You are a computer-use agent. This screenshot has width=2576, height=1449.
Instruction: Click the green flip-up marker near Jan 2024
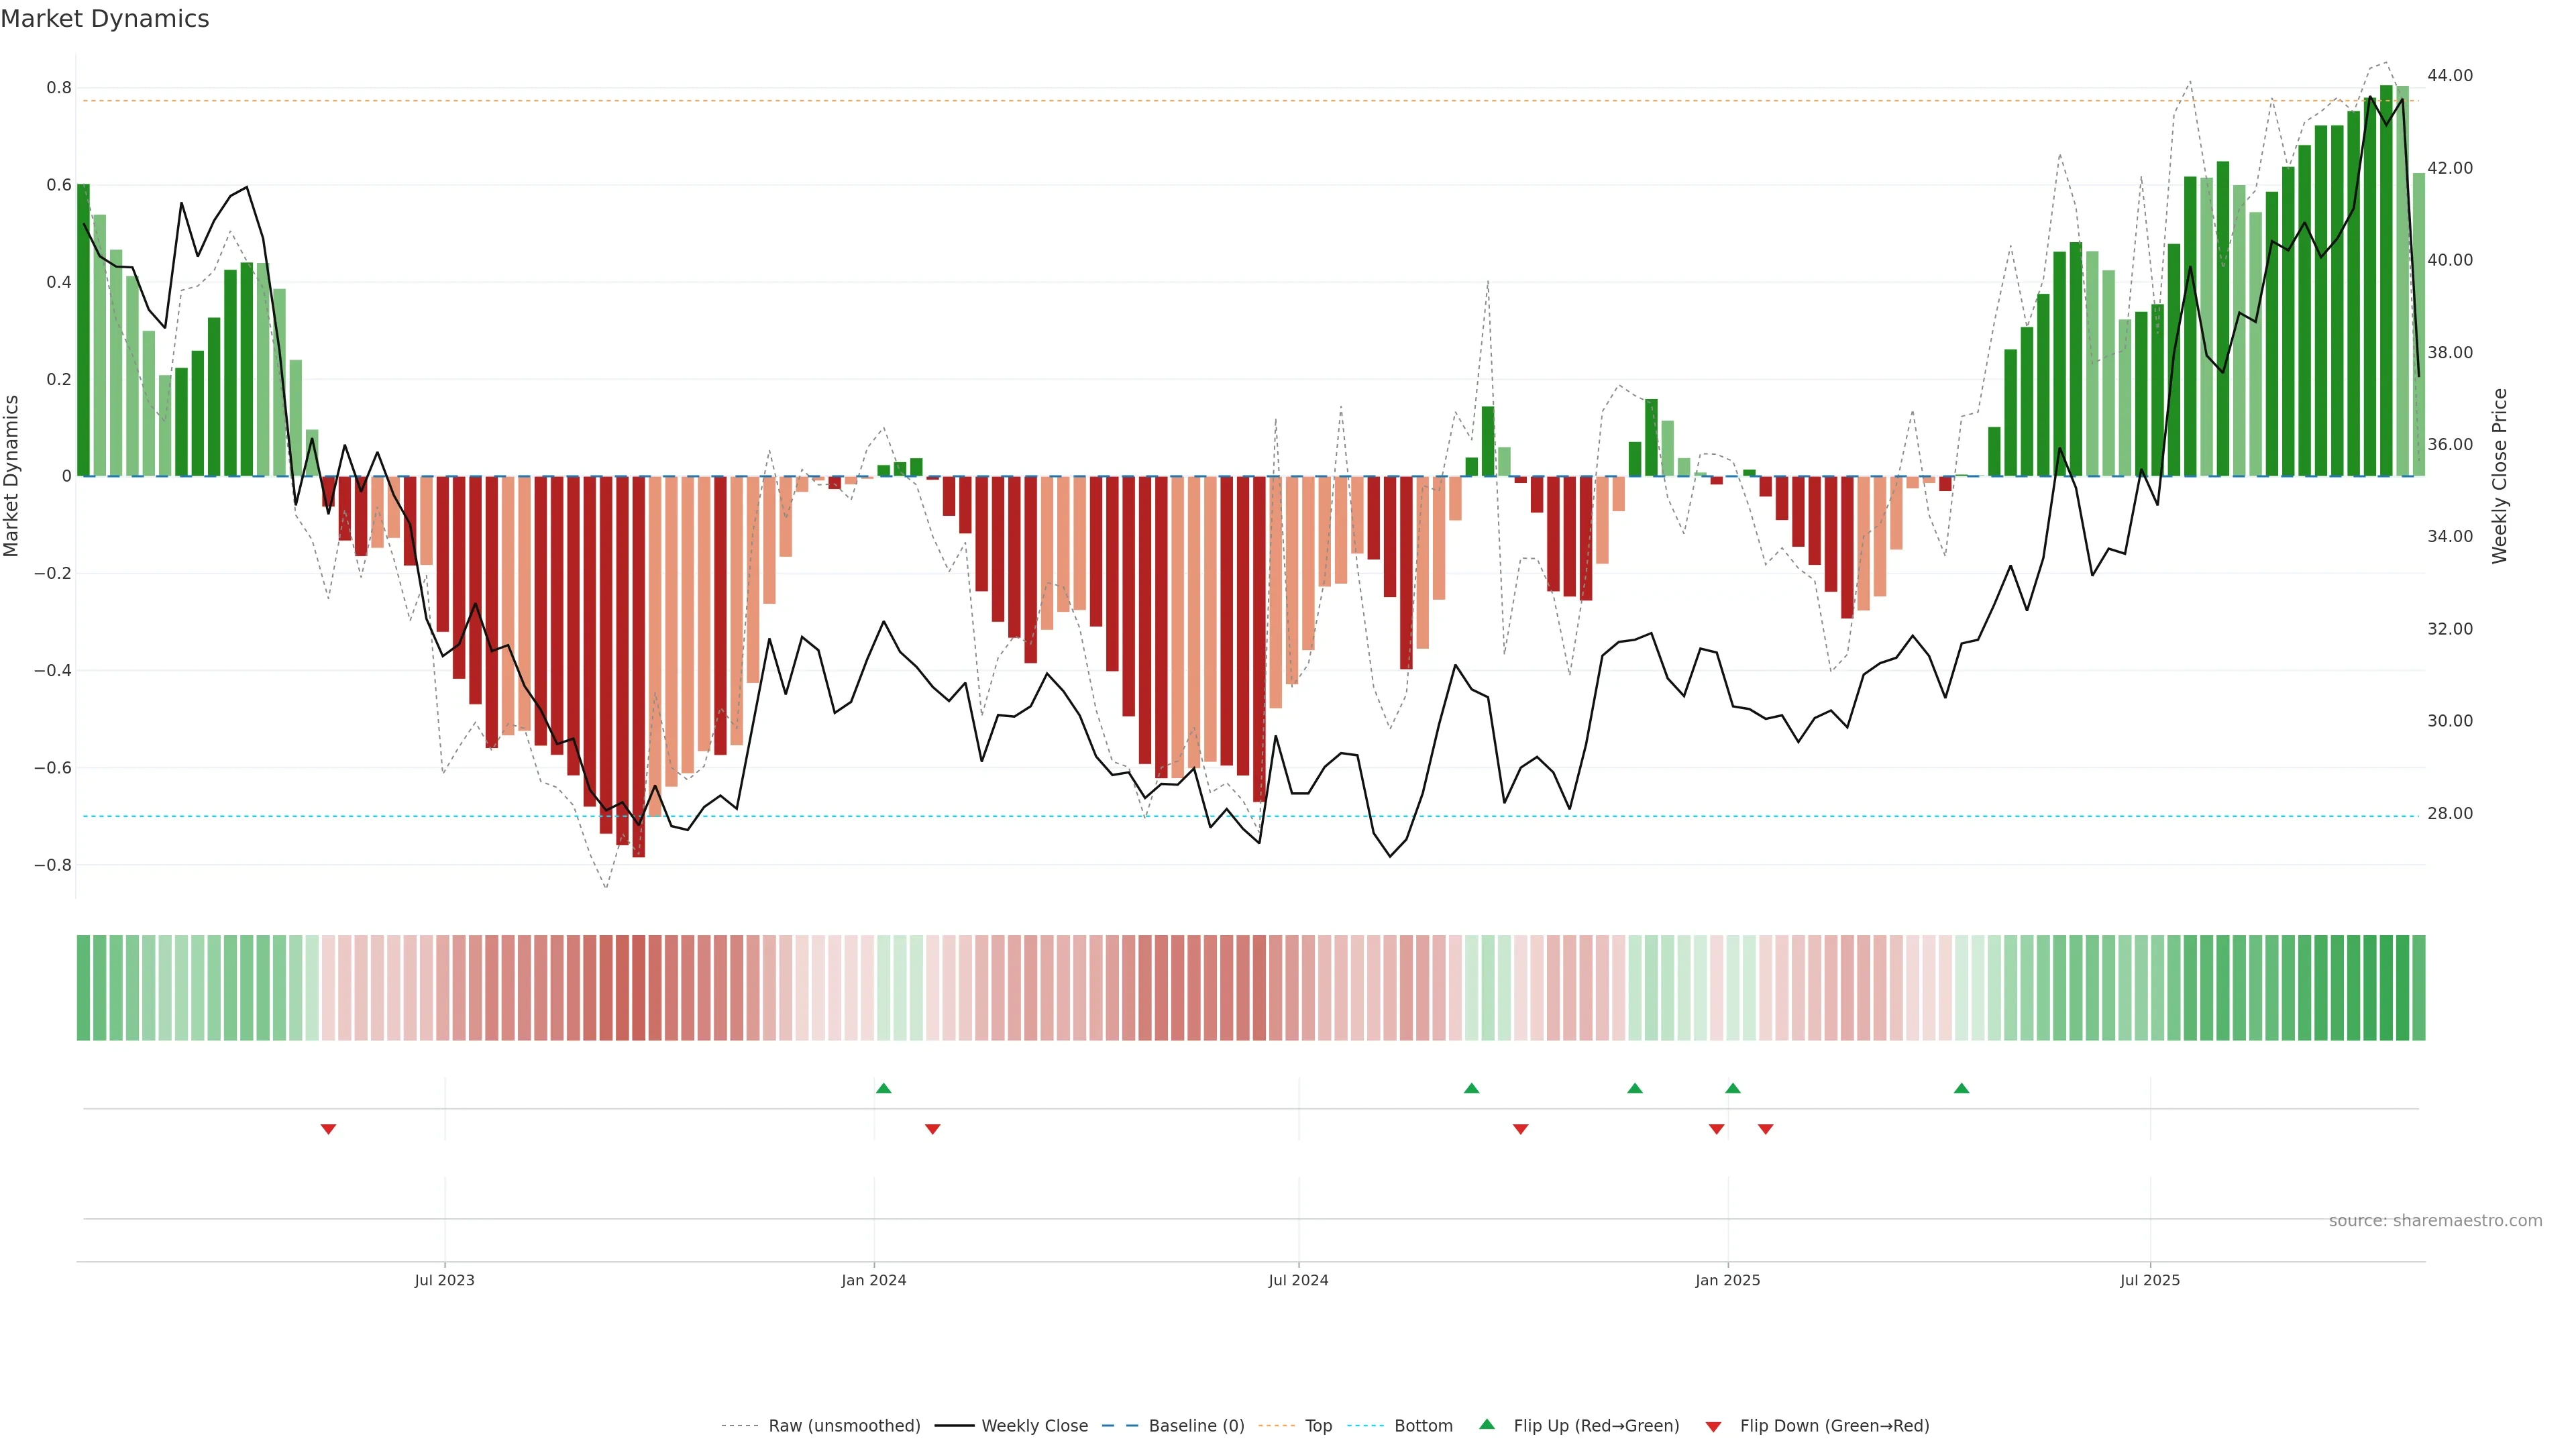[883, 1088]
